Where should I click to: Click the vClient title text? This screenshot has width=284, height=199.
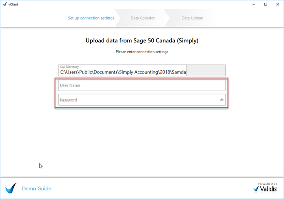point(13,4)
